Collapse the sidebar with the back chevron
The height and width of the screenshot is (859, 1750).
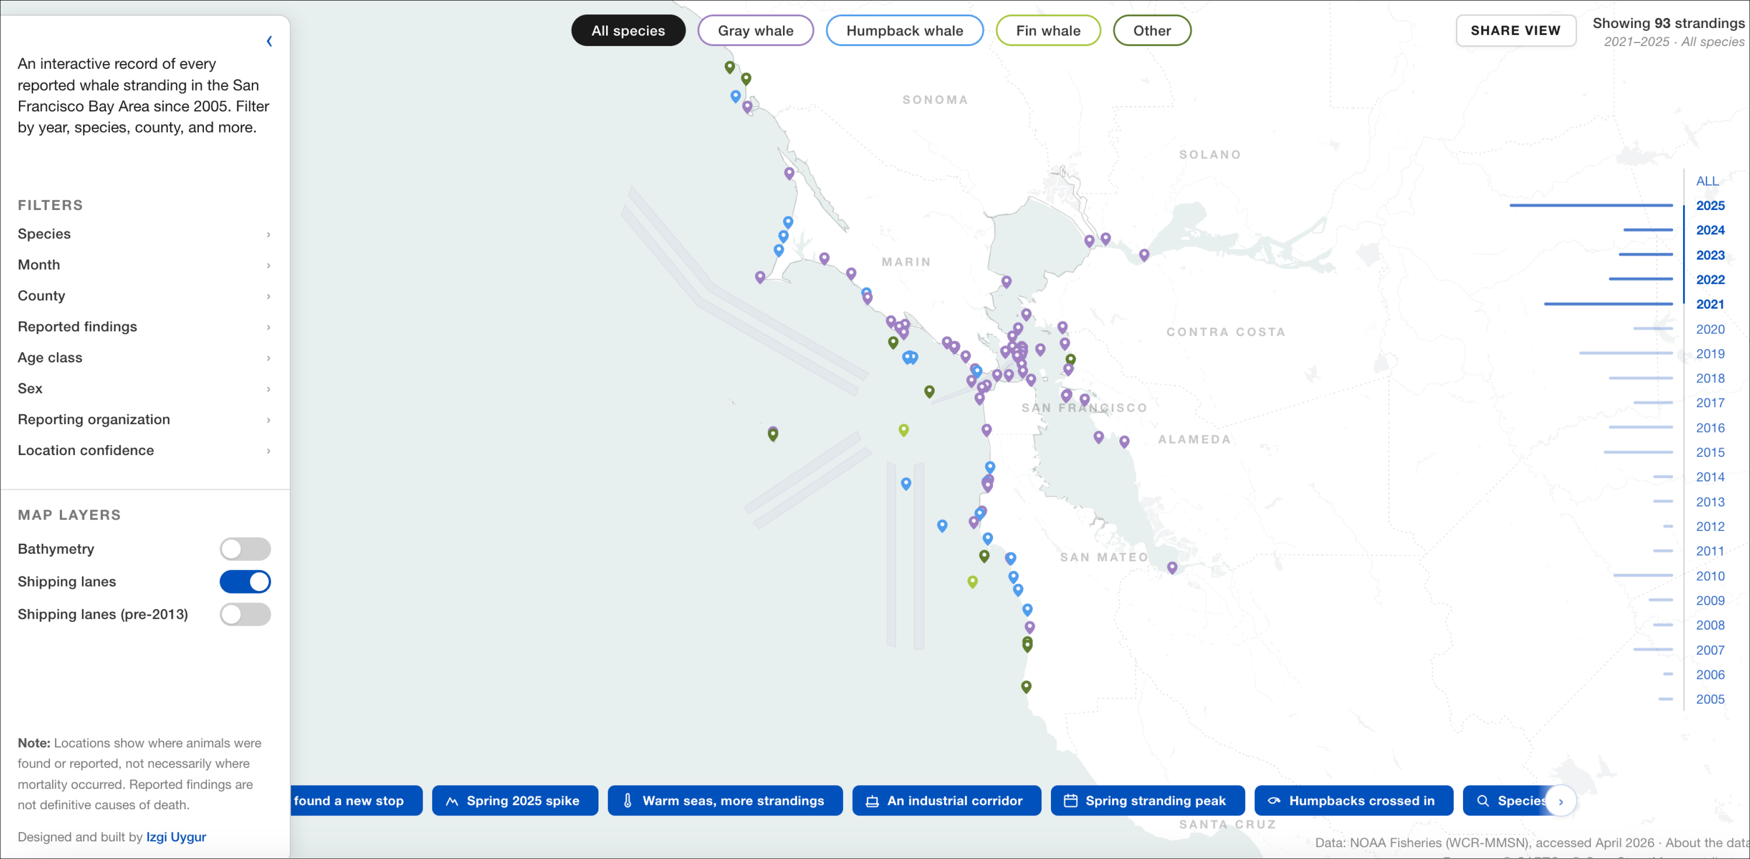pyautogui.click(x=269, y=41)
